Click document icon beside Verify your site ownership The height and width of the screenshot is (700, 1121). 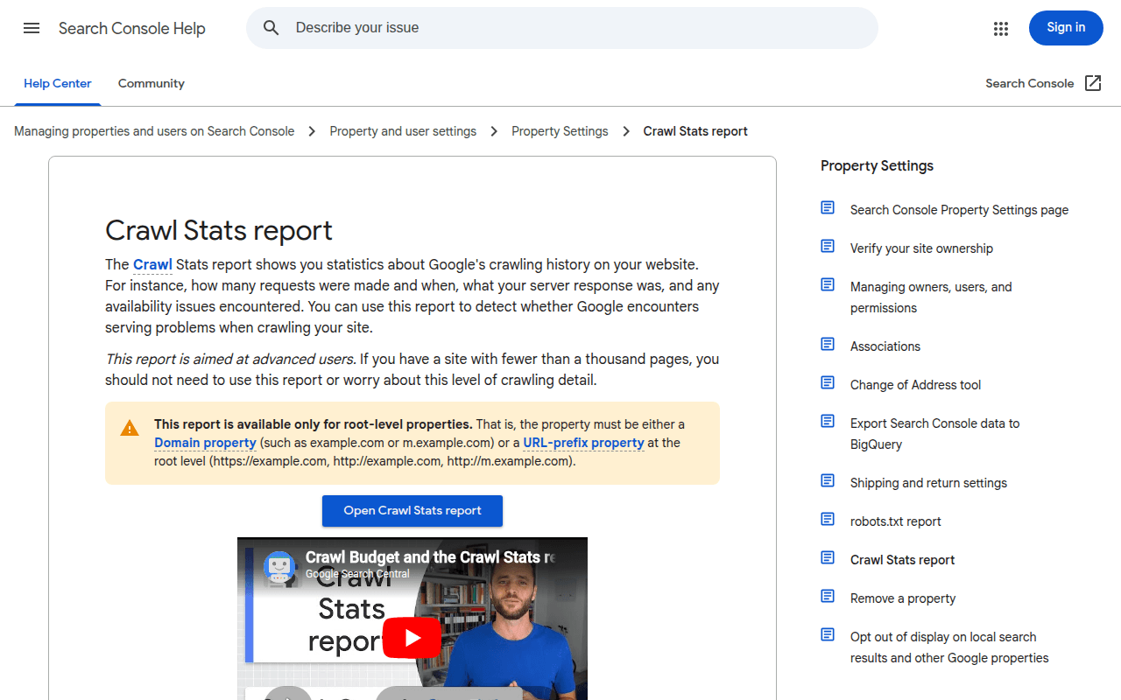click(x=828, y=246)
